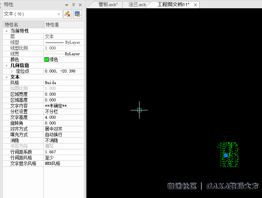Viewport: 262px width, 198px height.
Task: Close the 特性 properties panel
Action: [x=80, y=5]
